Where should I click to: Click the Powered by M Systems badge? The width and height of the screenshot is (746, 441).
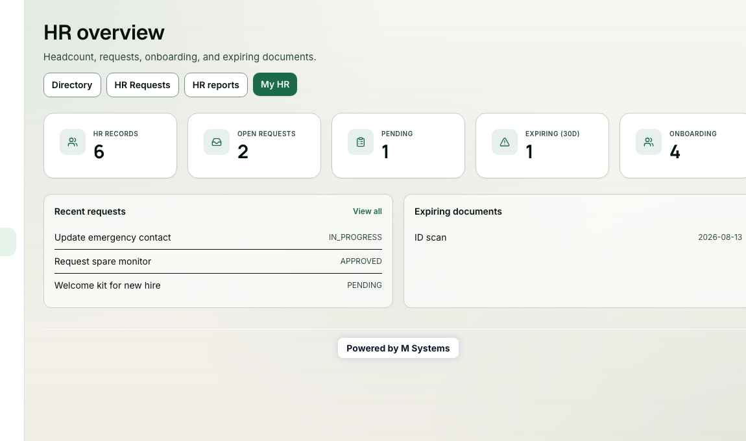point(398,348)
